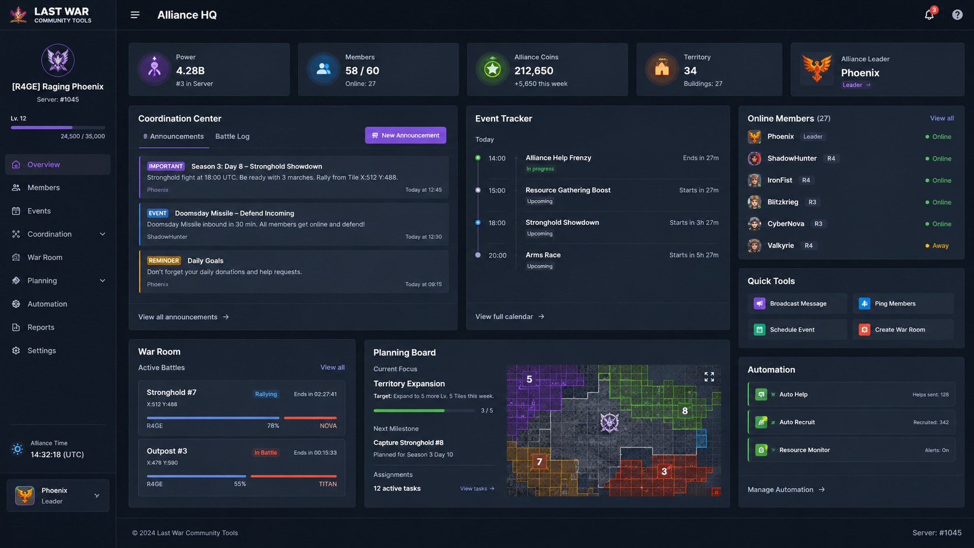974x548 pixels.
Task: Click zone 8 on the planning map
Action: coord(685,411)
